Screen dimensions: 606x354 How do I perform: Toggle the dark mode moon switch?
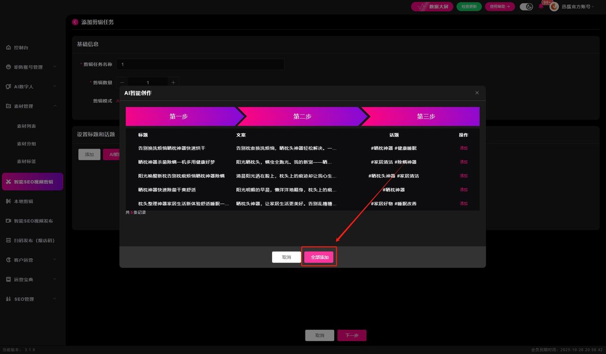click(x=526, y=7)
